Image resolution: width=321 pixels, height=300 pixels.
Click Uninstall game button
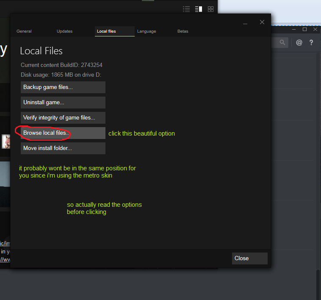point(63,103)
